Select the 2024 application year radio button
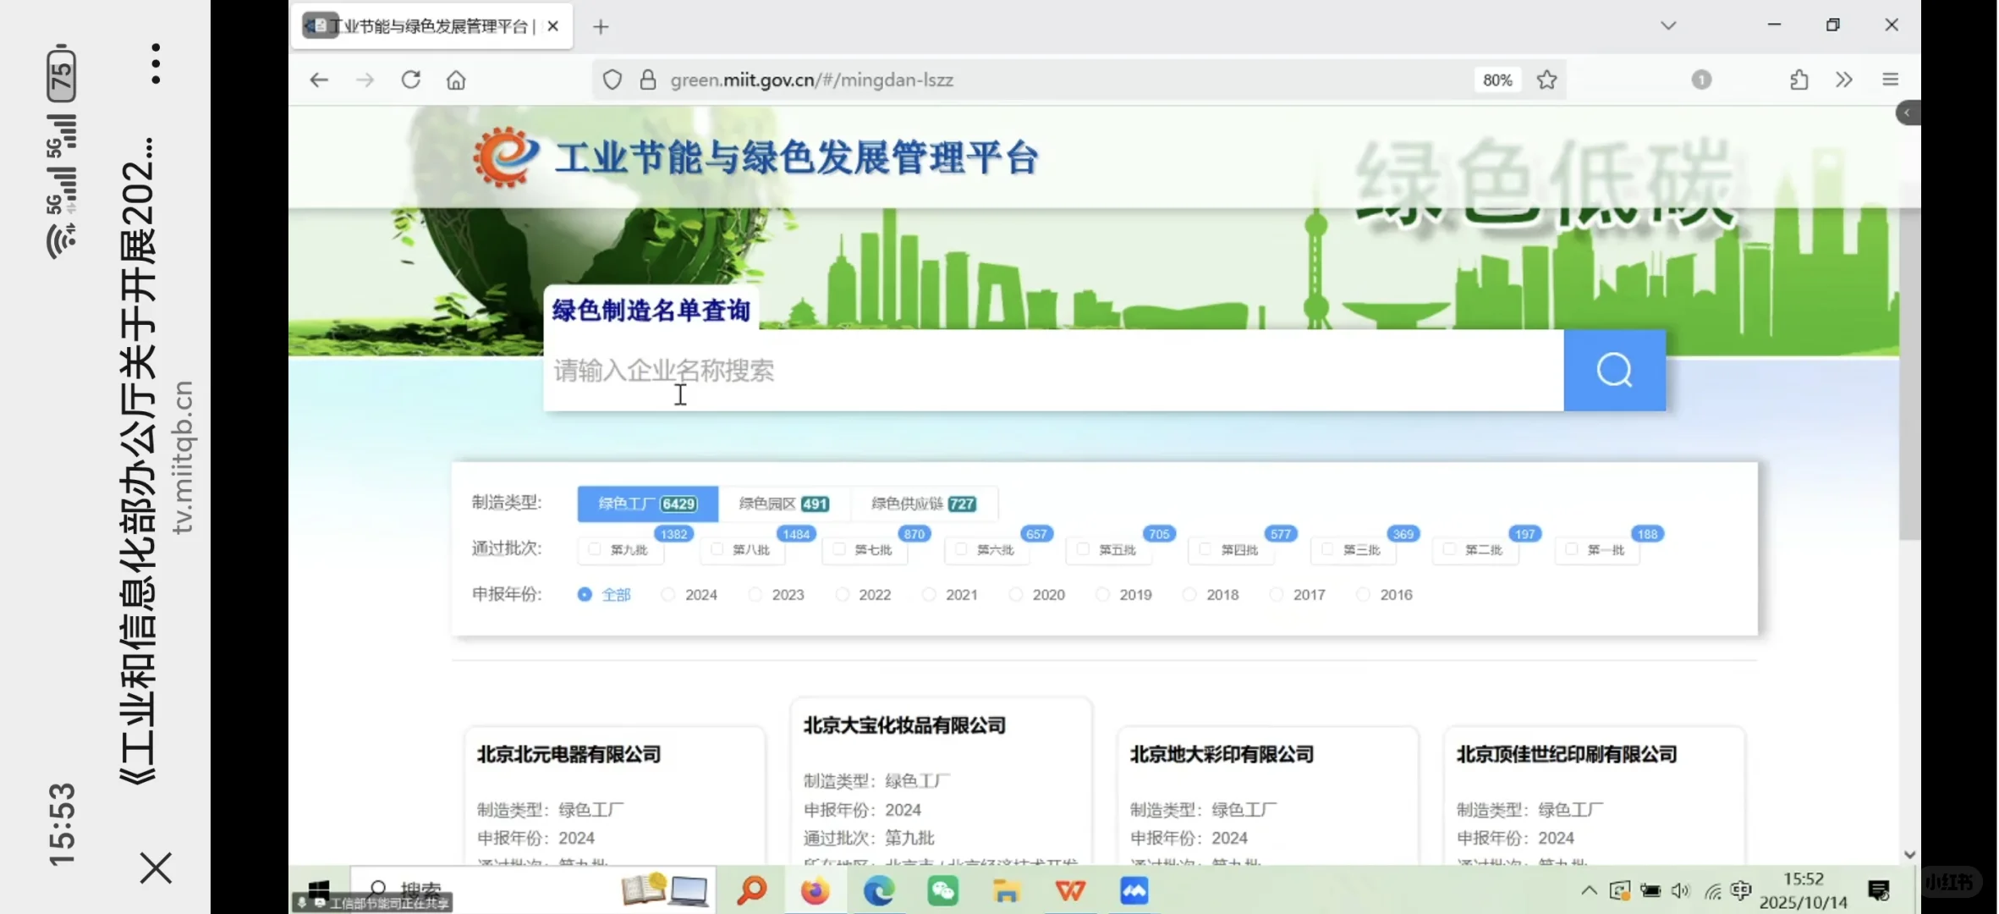This screenshot has width=1999, height=914. click(667, 594)
